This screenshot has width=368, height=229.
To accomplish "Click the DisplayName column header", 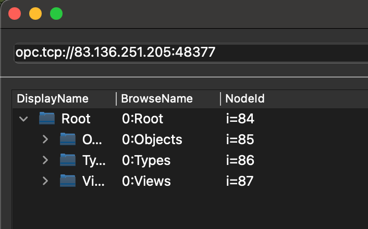I will [53, 99].
